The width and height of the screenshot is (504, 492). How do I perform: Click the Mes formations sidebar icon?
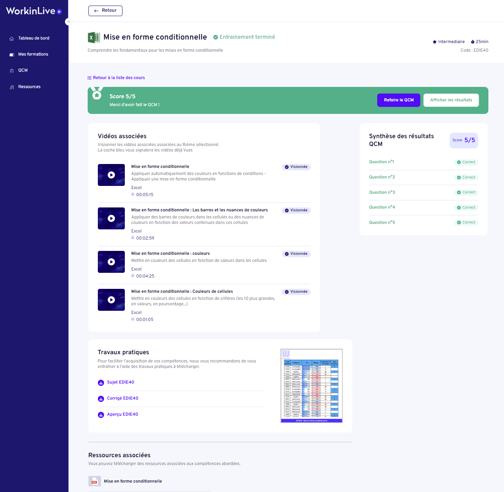tap(12, 54)
